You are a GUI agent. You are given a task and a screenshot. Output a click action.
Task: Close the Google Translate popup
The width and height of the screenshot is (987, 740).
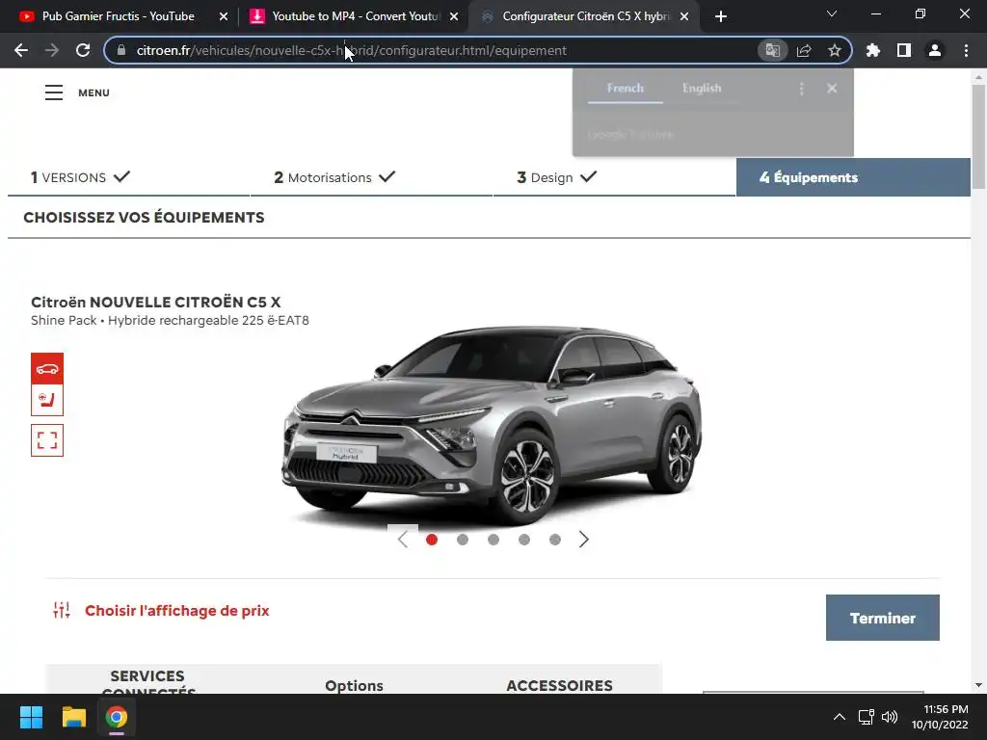(x=832, y=88)
